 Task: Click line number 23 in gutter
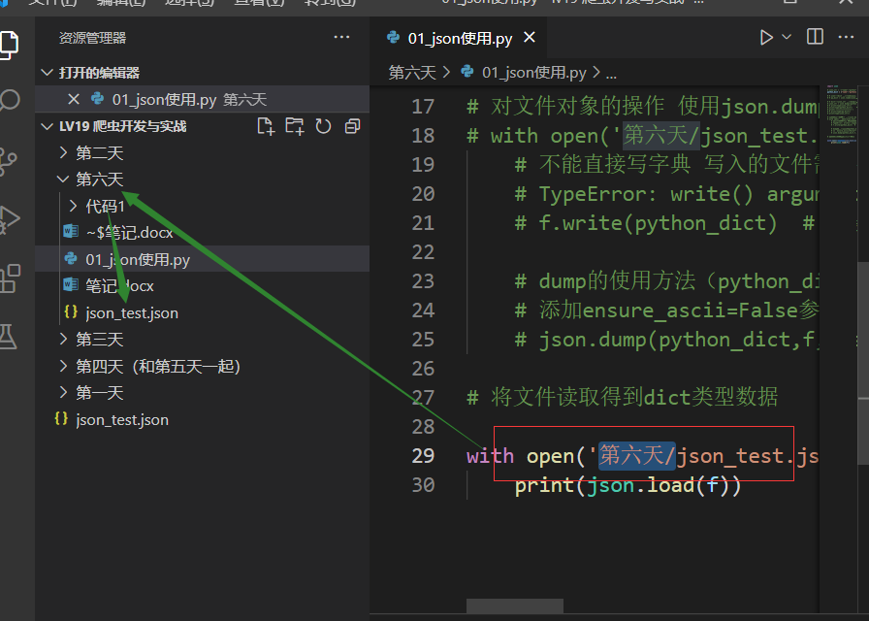pyautogui.click(x=423, y=281)
